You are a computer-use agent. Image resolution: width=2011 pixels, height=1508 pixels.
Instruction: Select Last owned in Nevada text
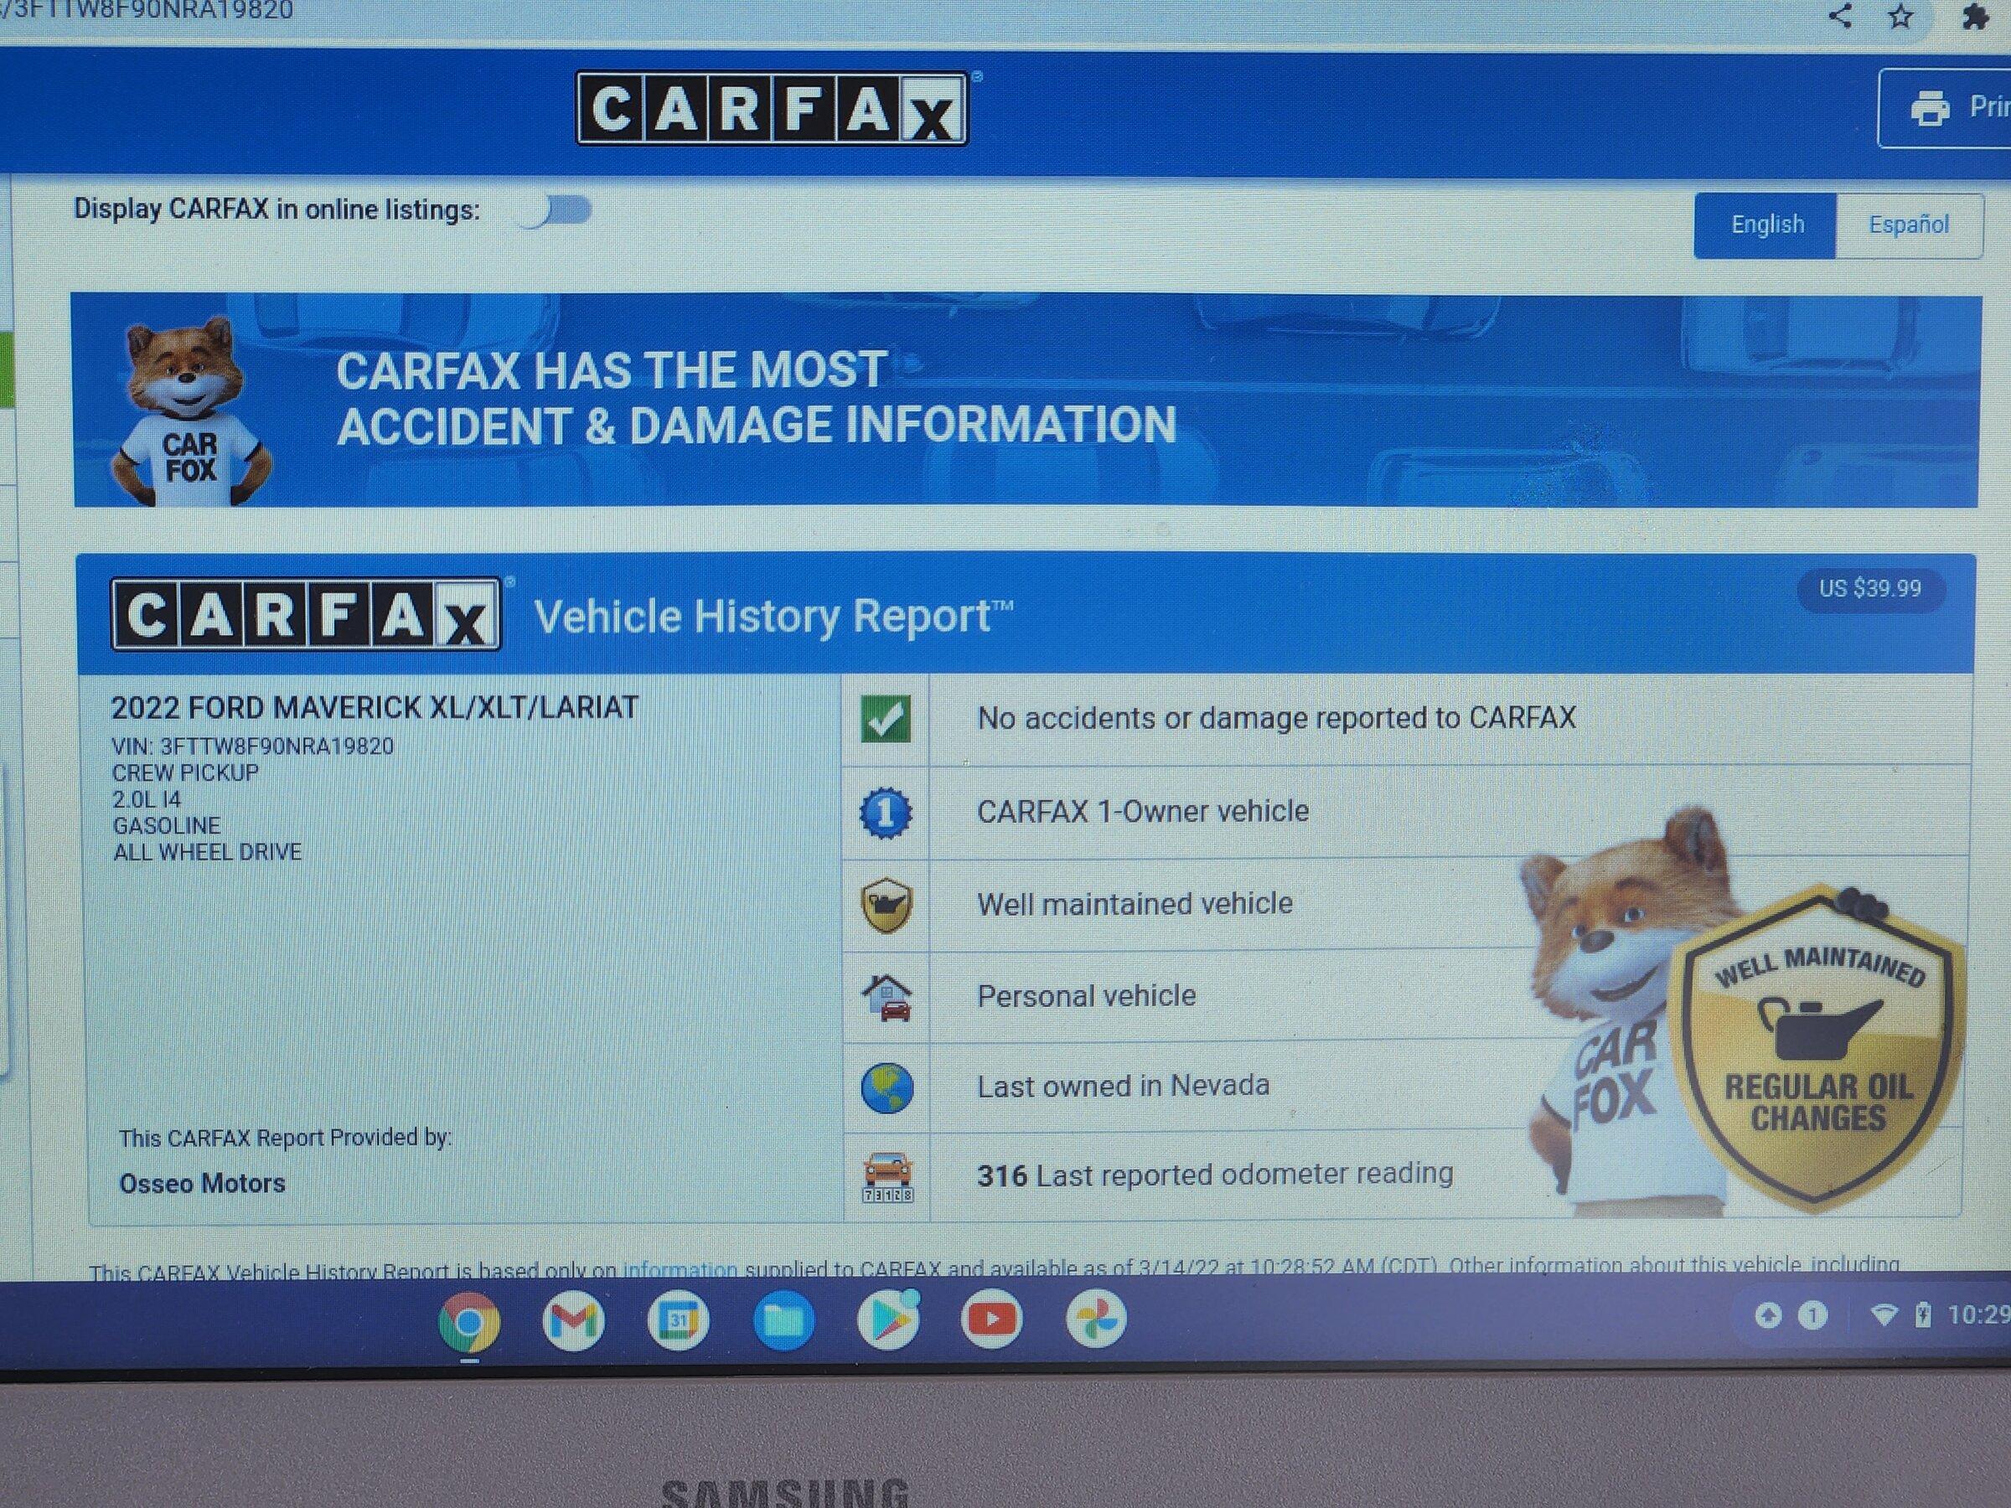[1123, 1085]
